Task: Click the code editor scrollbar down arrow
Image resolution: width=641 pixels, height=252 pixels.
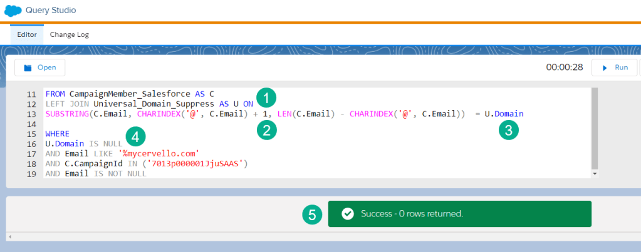Action: coord(594,174)
